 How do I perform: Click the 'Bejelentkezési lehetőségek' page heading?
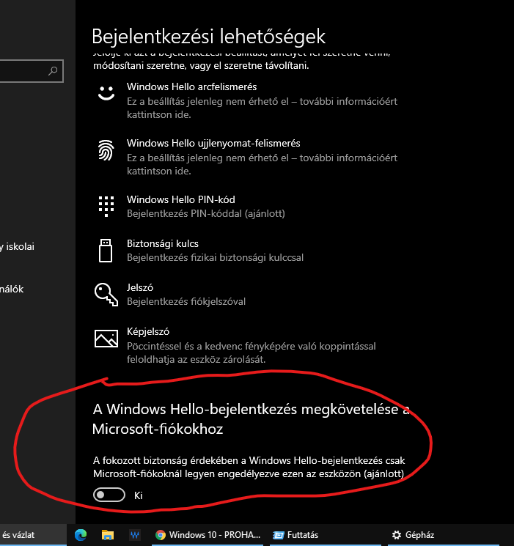click(x=208, y=36)
